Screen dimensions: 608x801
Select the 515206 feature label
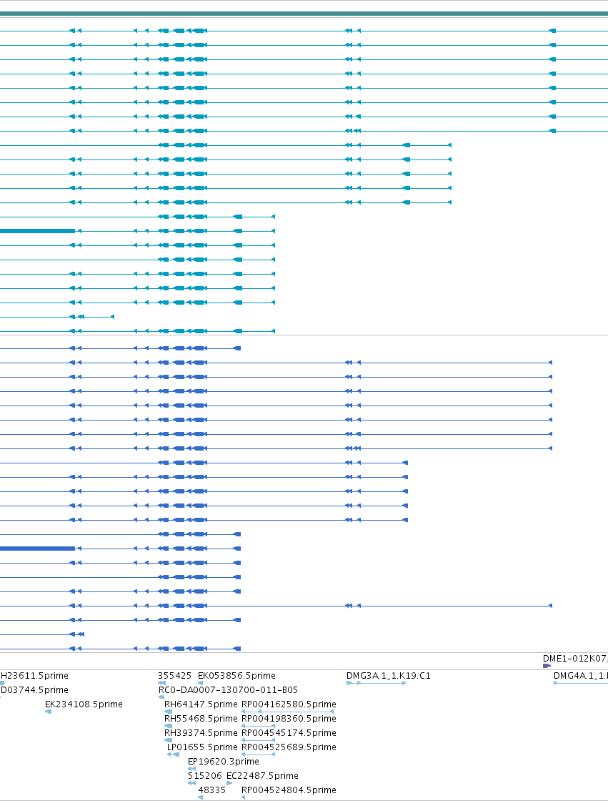tap(205, 775)
